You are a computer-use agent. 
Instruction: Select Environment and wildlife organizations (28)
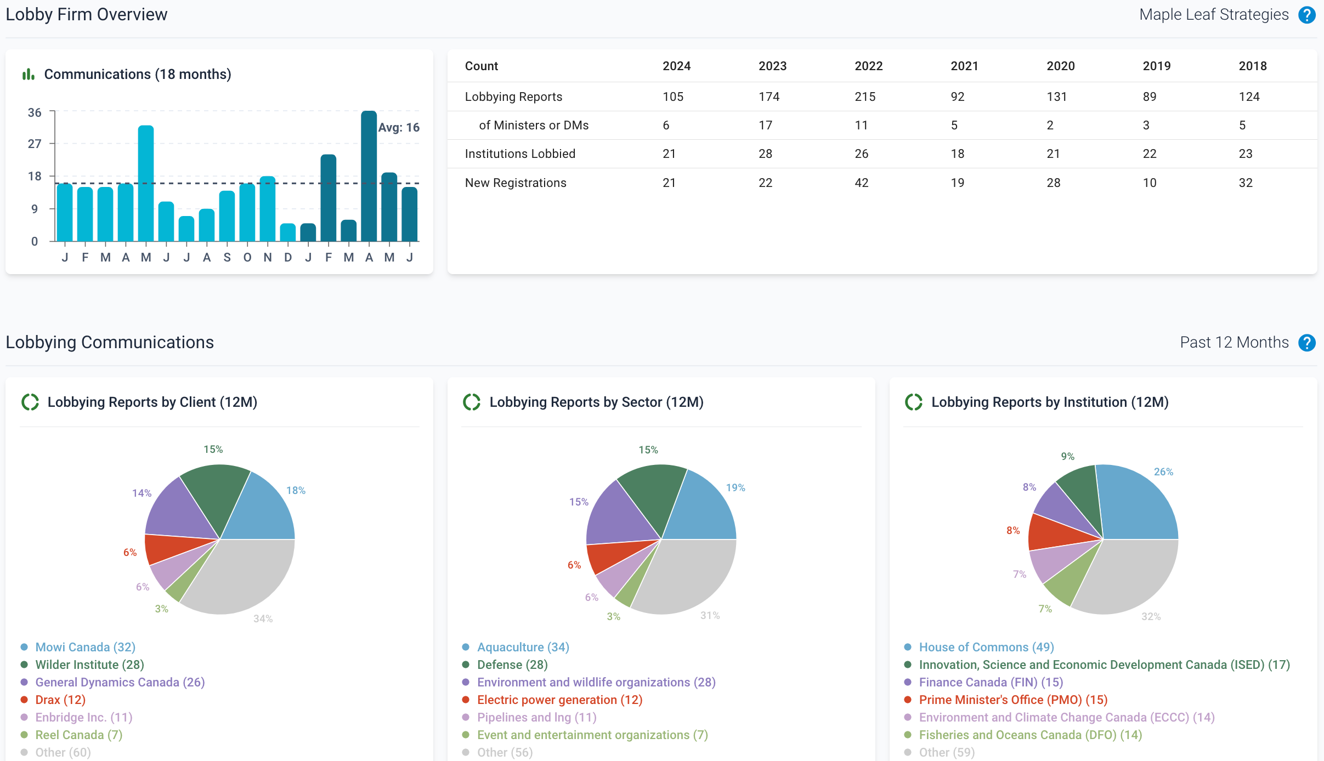click(596, 682)
